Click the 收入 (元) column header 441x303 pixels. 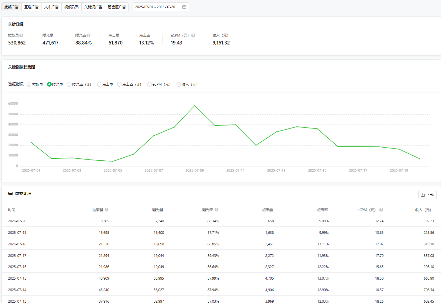point(423,210)
